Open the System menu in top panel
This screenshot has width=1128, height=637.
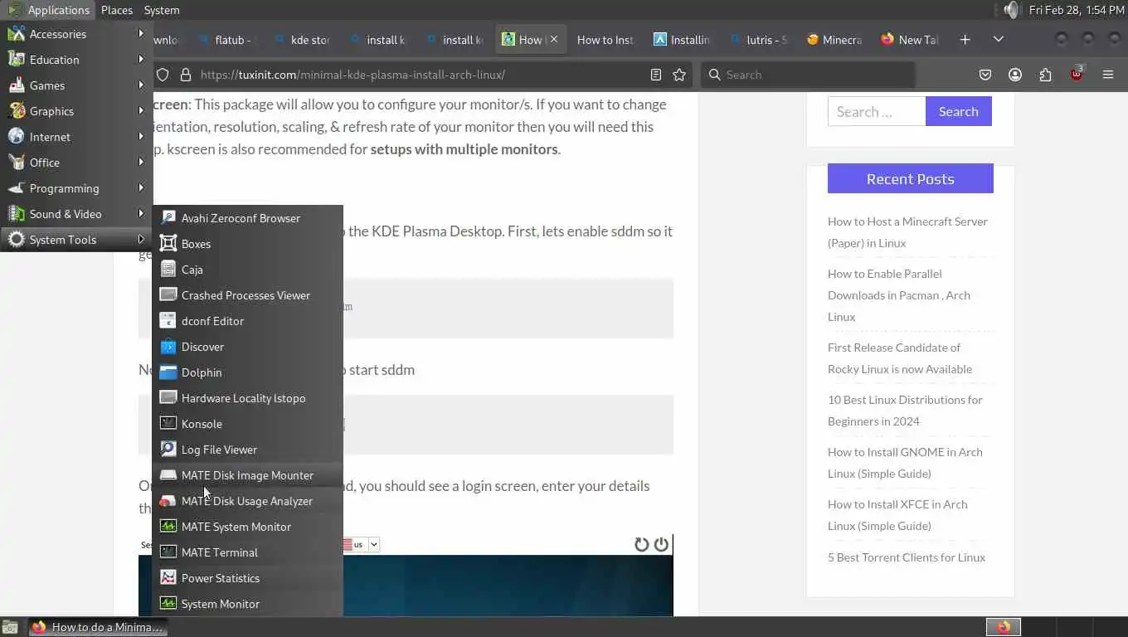[x=162, y=10]
